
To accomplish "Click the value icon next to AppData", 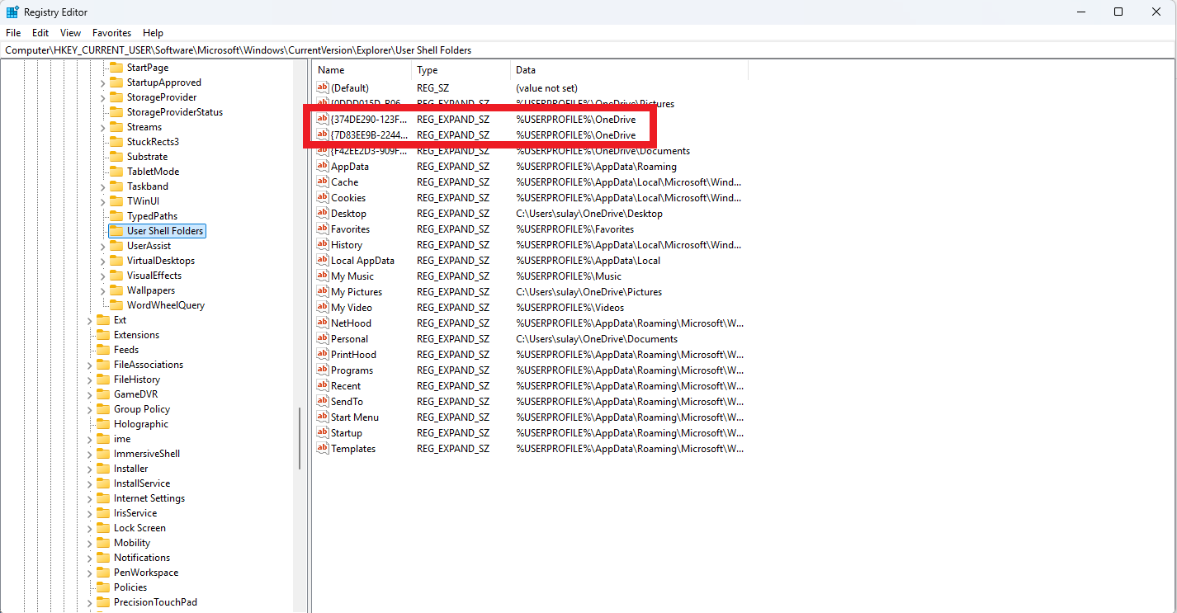I will coord(324,167).
